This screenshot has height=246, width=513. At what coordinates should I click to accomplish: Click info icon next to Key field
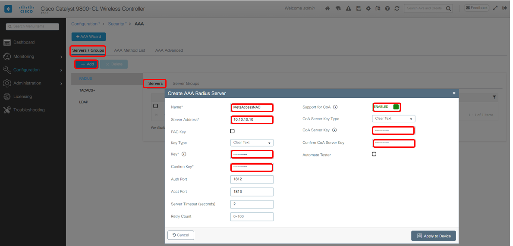pyautogui.click(x=184, y=154)
